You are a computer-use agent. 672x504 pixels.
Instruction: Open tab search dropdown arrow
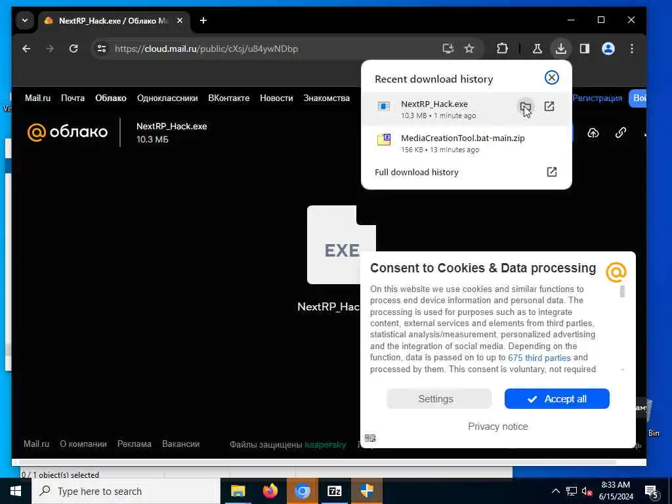click(25, 20)
